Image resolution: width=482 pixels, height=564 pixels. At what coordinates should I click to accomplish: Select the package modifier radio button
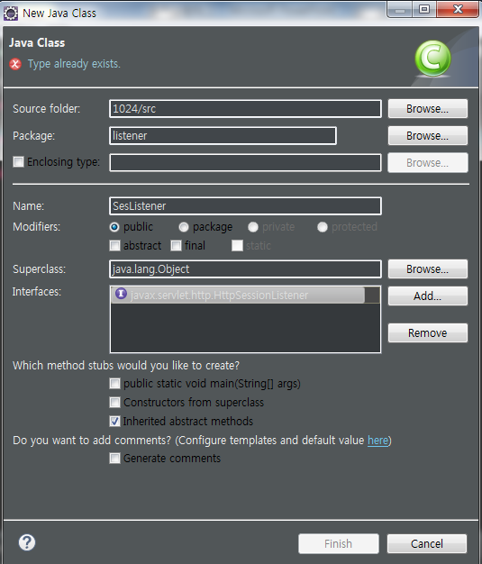(x=184, y=227)
